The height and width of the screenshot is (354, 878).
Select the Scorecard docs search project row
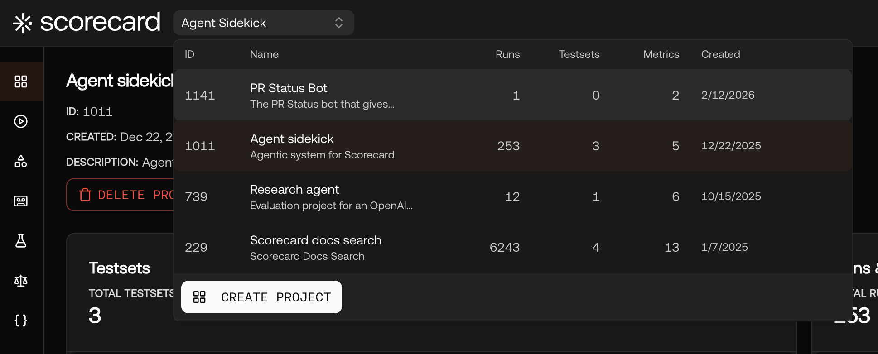(x=512, y=247)
